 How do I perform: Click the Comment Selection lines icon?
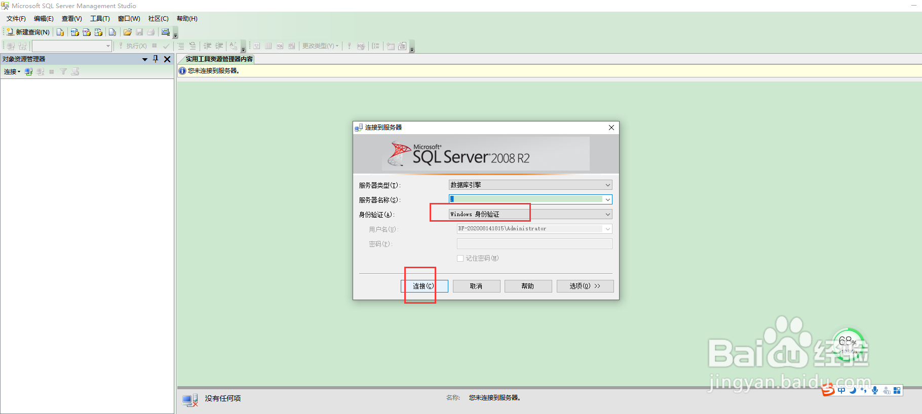(181, 46)
